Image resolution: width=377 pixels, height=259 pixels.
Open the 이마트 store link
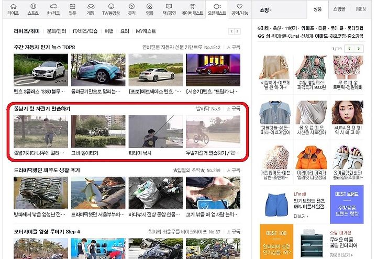coord(321,36)
